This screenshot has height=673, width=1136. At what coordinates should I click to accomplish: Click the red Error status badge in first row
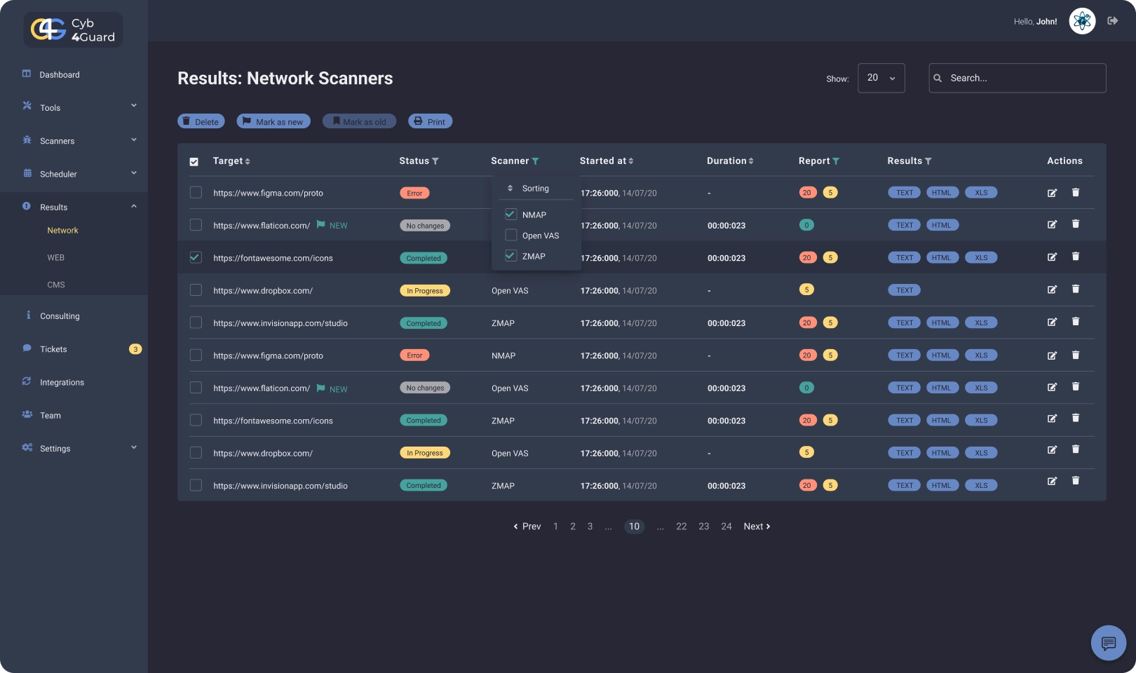click(414, 193)
